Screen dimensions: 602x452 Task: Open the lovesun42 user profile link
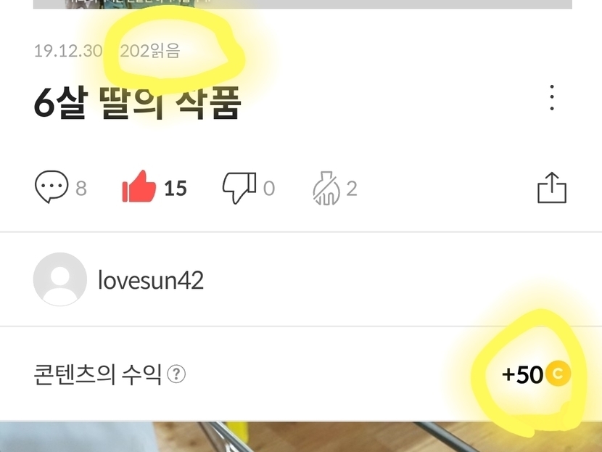[151, 280]
